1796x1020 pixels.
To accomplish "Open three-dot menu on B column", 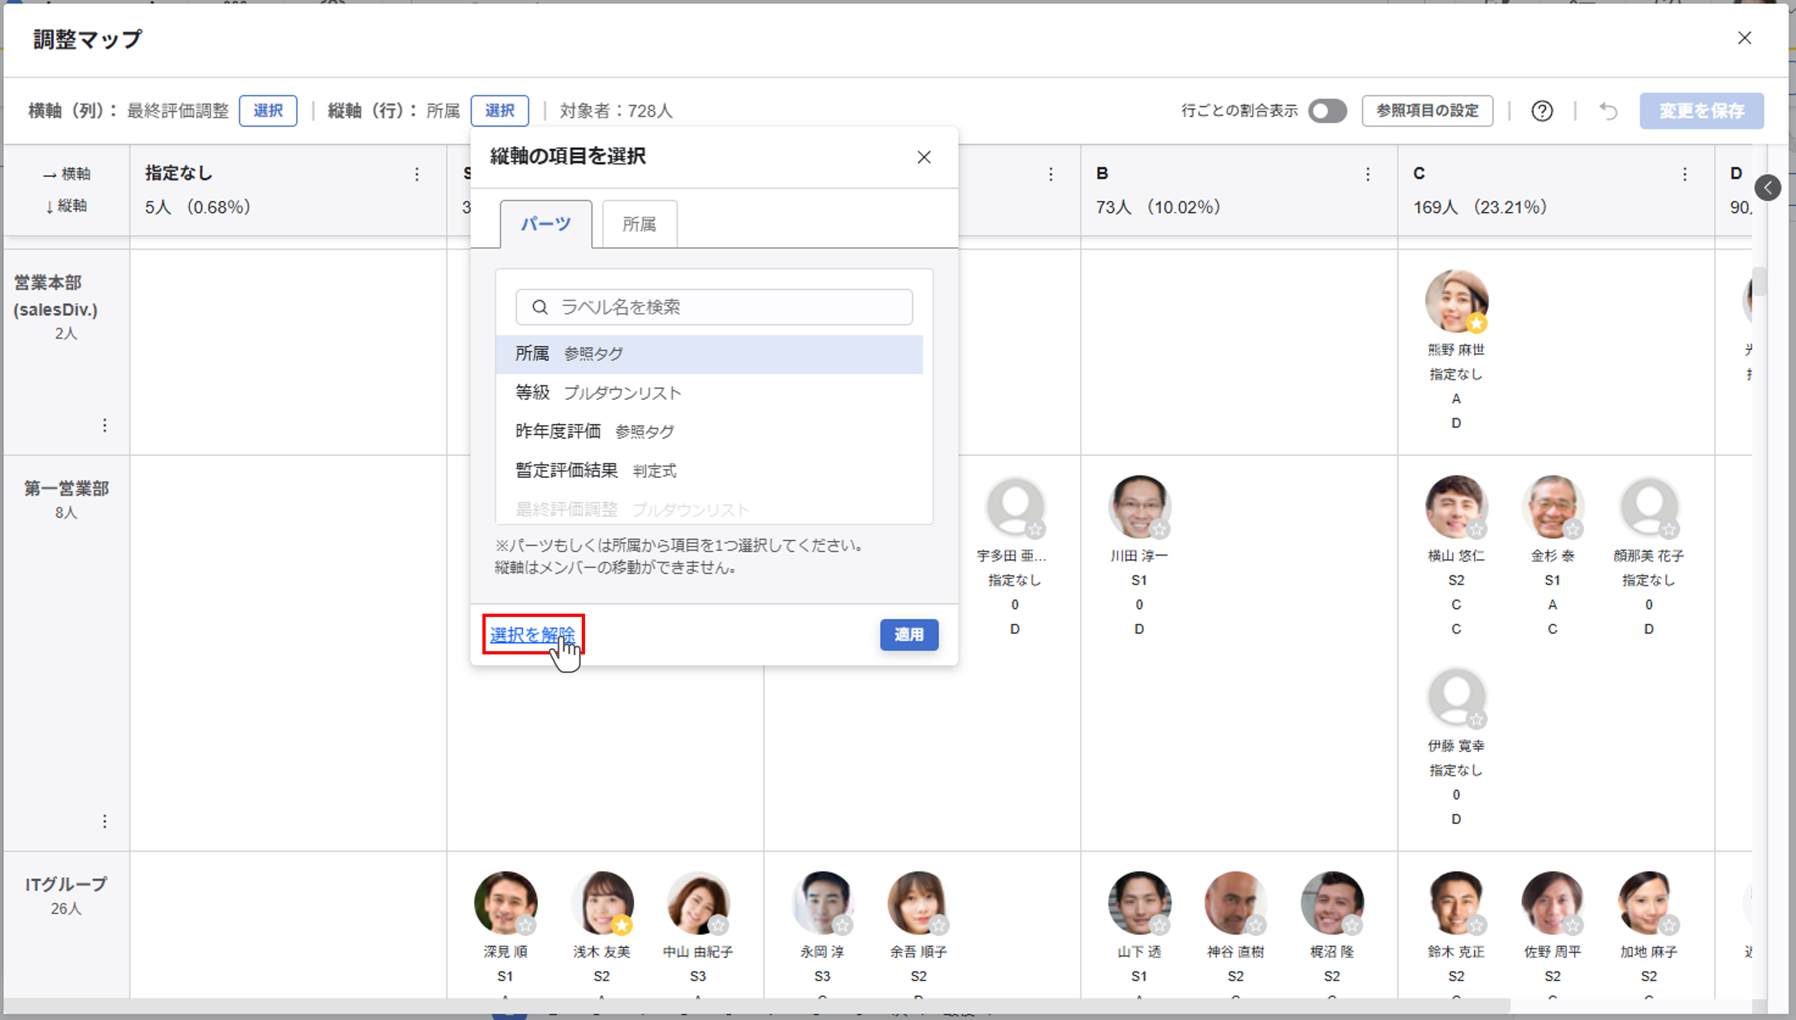I will pos(1368,174).
